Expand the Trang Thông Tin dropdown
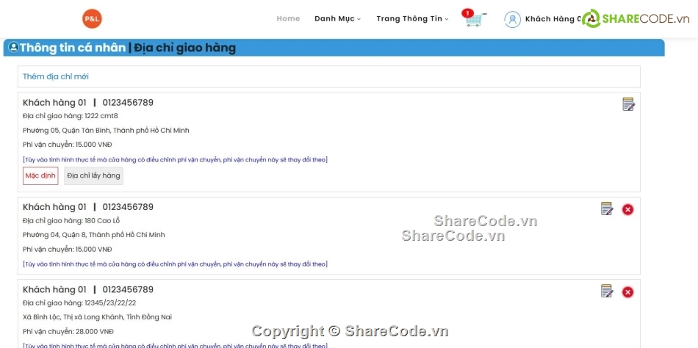Image resolution: width=698 pixels, height=348 pixels. coord(412,18)
